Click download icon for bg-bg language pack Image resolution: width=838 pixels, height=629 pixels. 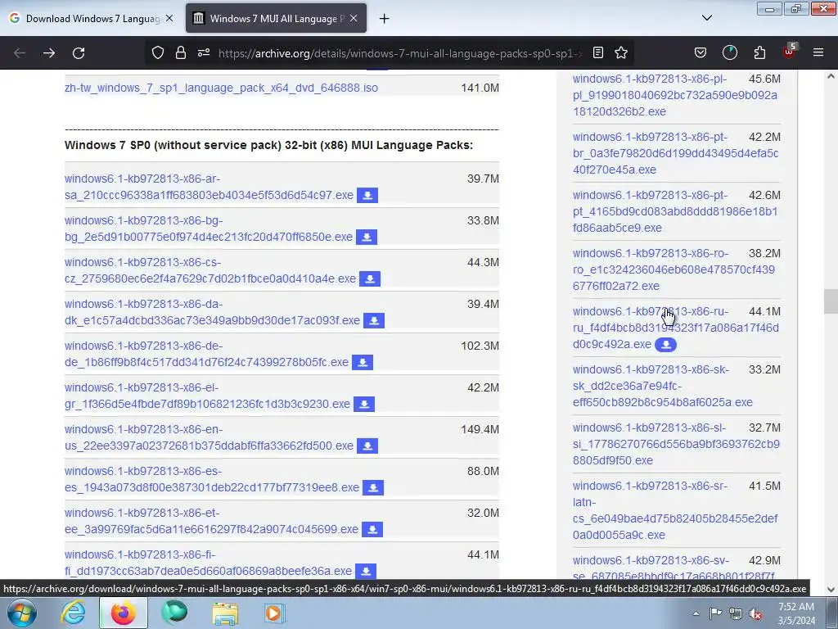(367, 237)
